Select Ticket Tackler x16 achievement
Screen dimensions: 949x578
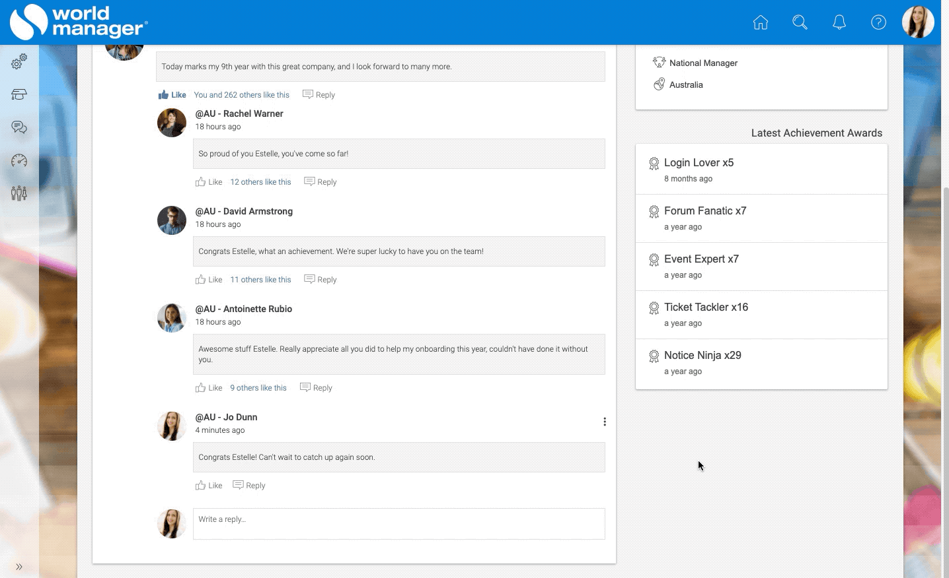(706, 307)
